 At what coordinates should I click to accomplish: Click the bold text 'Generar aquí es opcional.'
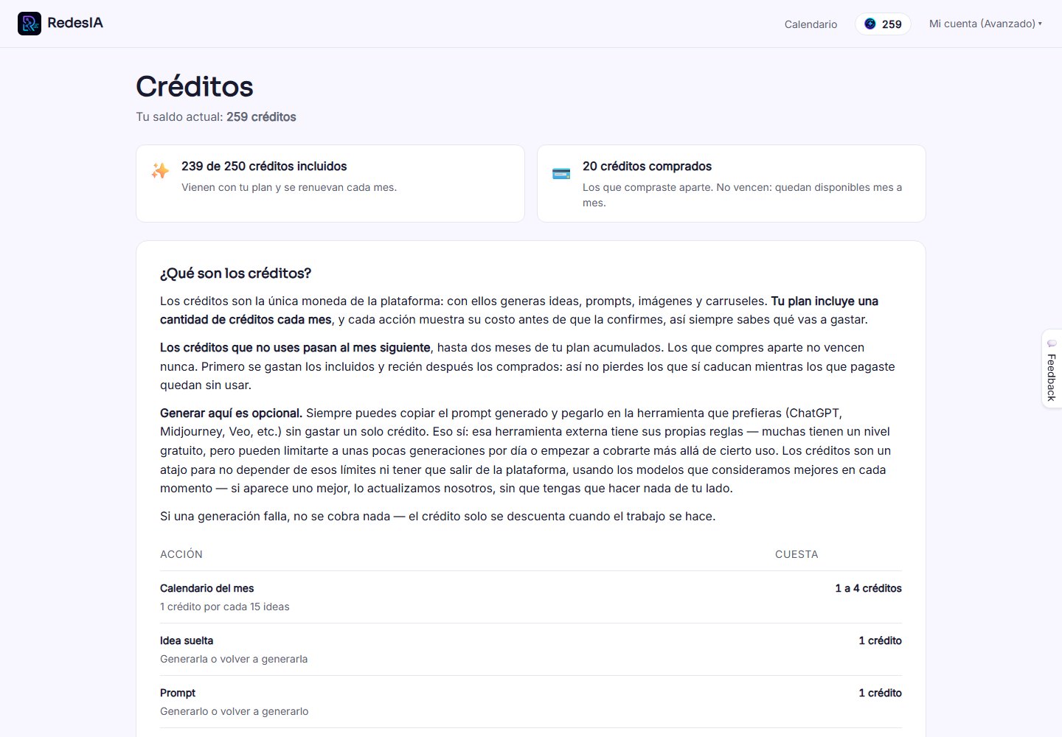[x=231, y=413]
